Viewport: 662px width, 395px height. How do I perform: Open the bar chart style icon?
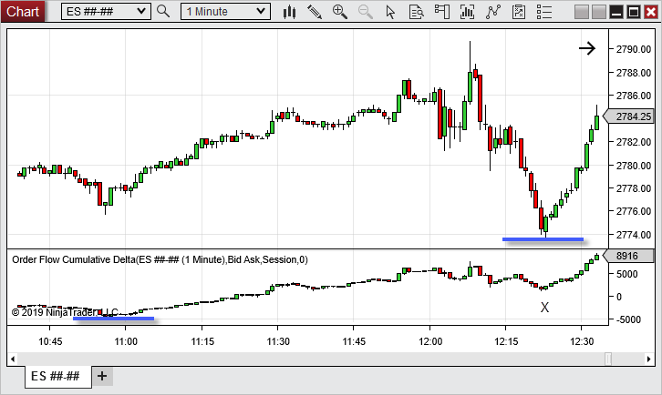point(290,11)
